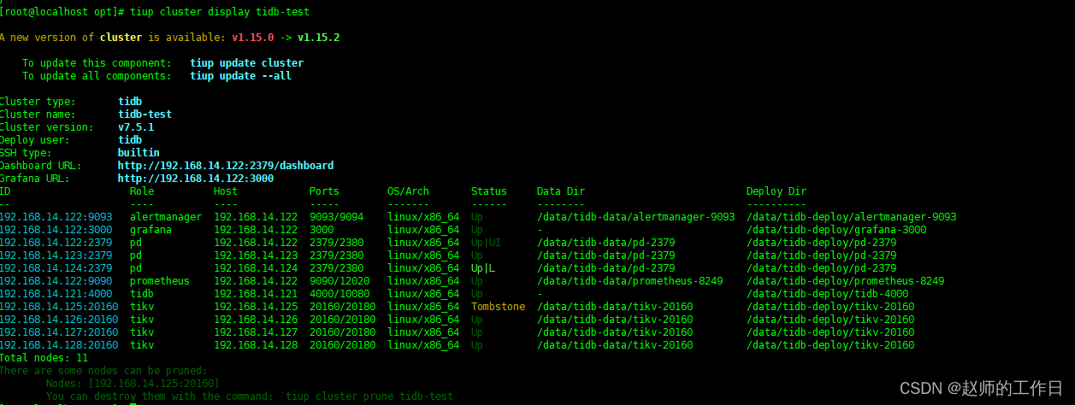This screenshot has height=405, width=1075.
Task: Click data dir /data/tidb-data/alertmanager-9093
Action: tap(635, 217)
